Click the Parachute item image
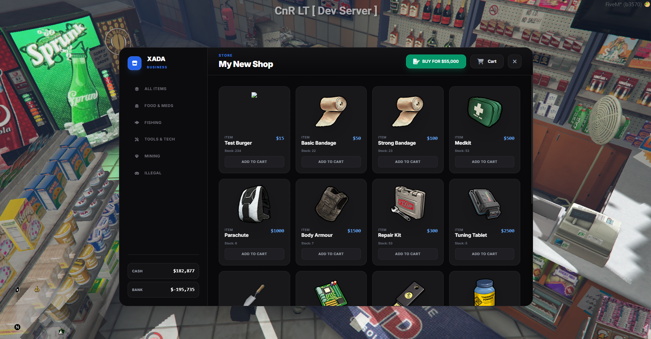 pos(254,204)
